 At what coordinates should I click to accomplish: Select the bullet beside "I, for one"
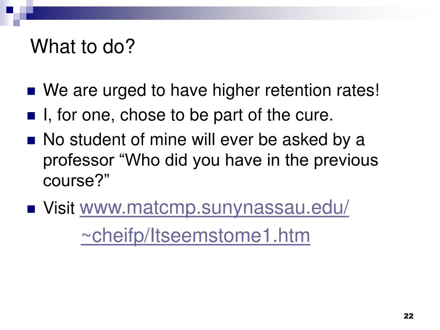(31, 116)
